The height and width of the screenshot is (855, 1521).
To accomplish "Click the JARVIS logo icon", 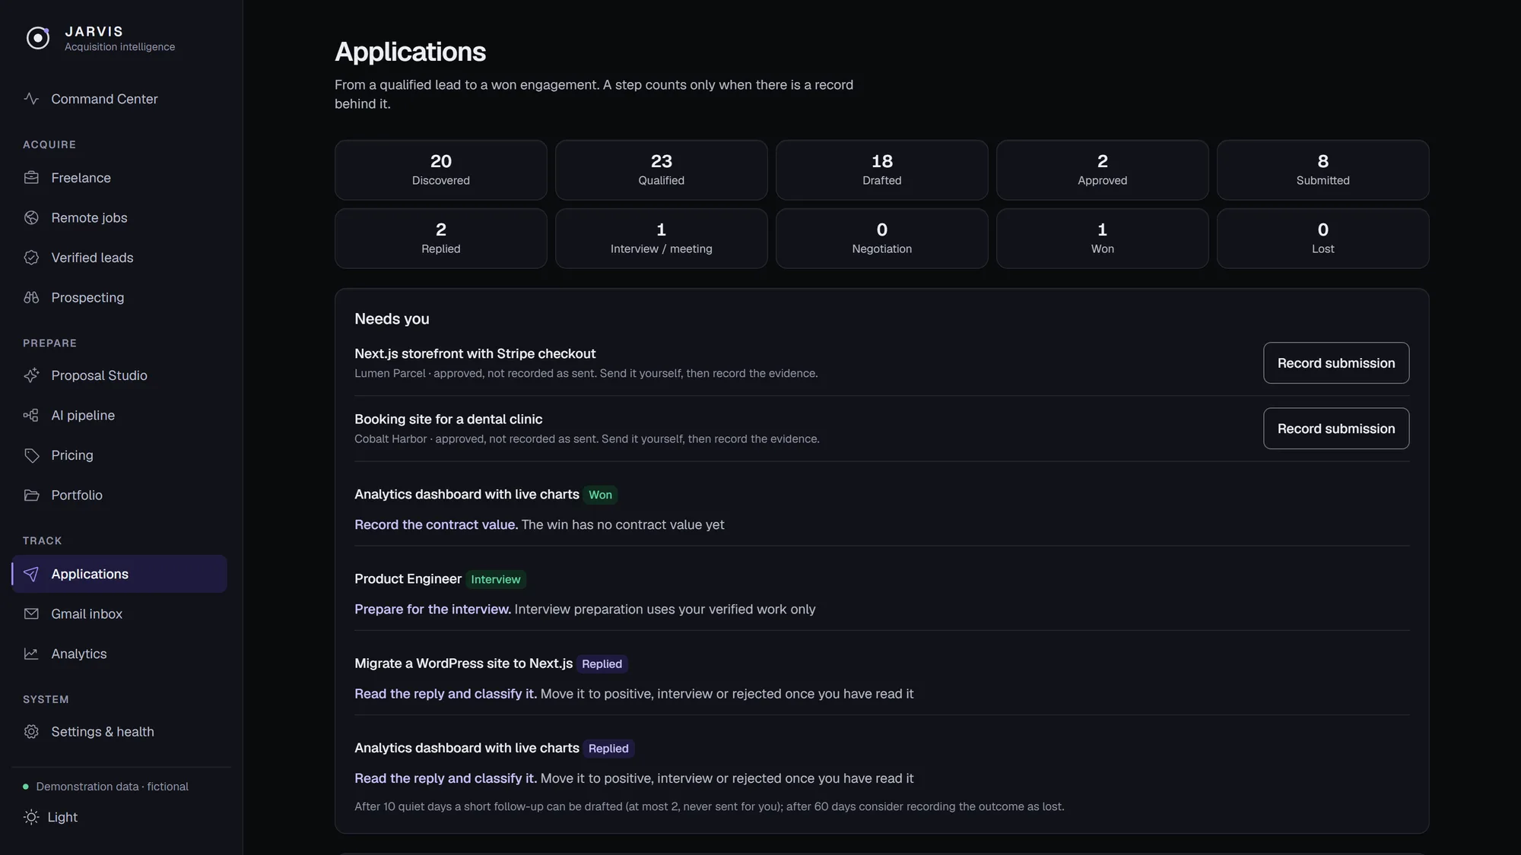I will pyautogui.click(x=38, y=37).
